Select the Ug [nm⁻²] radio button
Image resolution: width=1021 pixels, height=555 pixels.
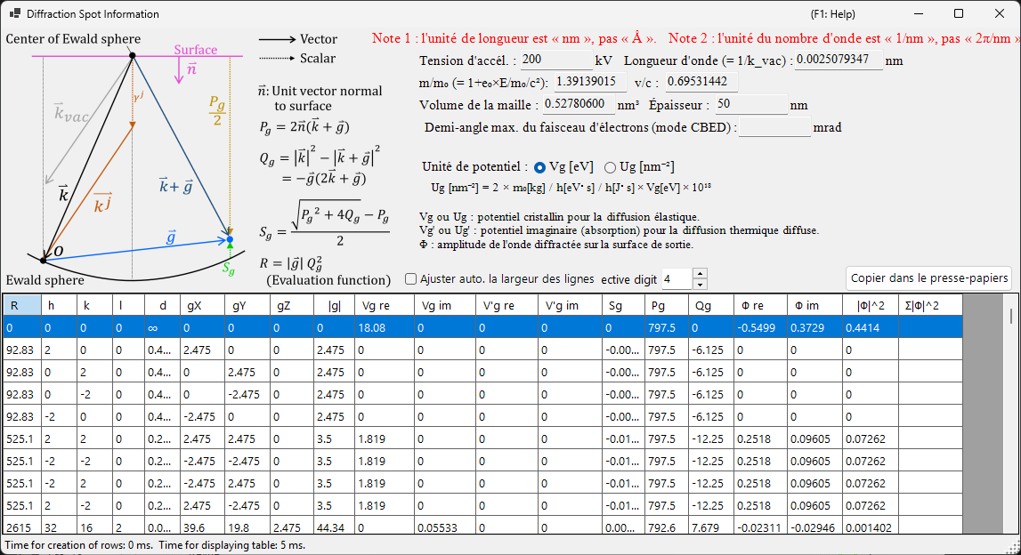pyautogui.click(x=610, y=167)
